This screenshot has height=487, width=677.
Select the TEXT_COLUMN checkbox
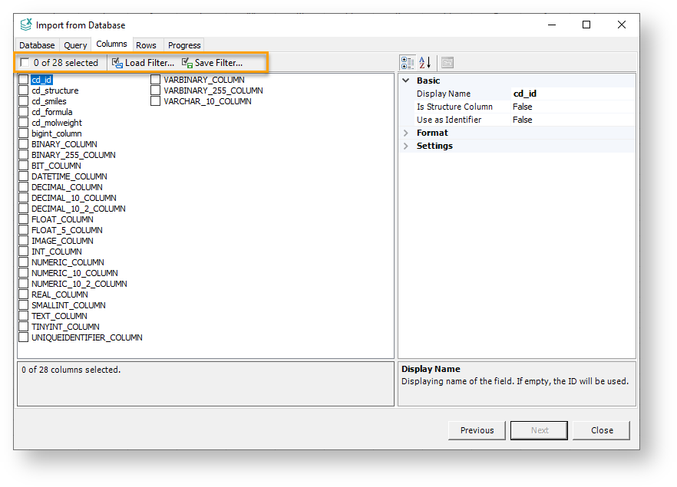[24, 316]
